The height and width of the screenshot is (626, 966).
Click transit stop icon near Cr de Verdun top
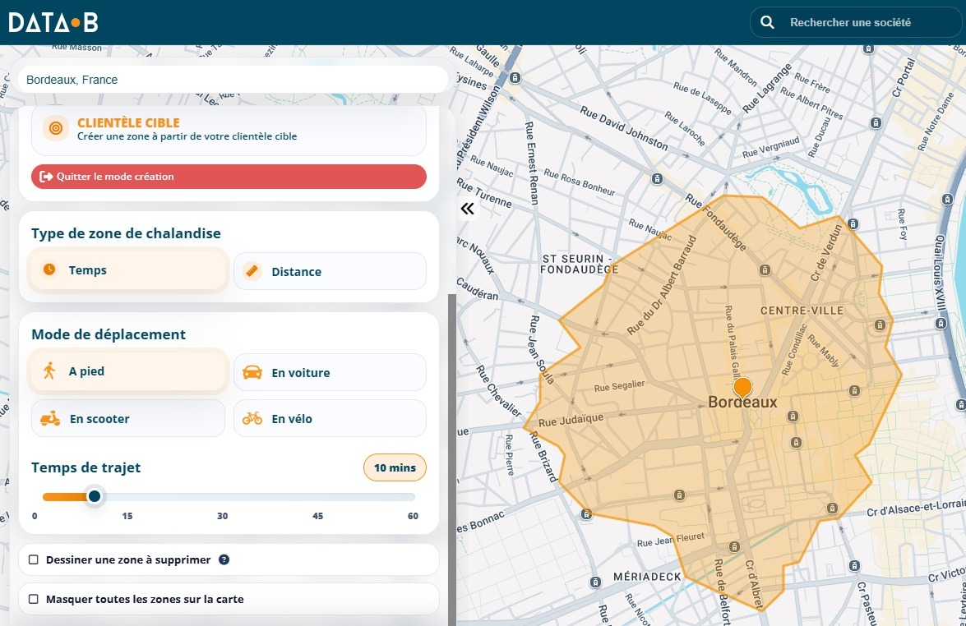click(x=853, y=223)
